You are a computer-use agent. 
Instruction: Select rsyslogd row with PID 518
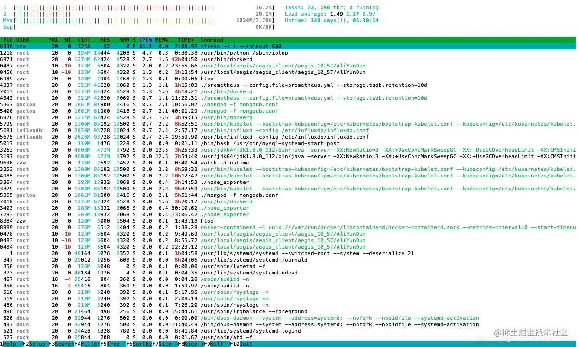tap(288, 292)
